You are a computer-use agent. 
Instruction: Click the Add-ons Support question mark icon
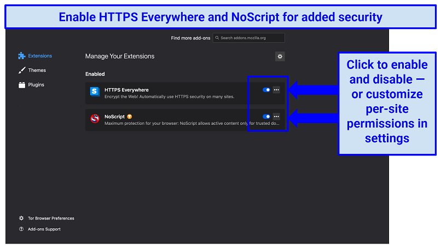(x=21, y=229)
